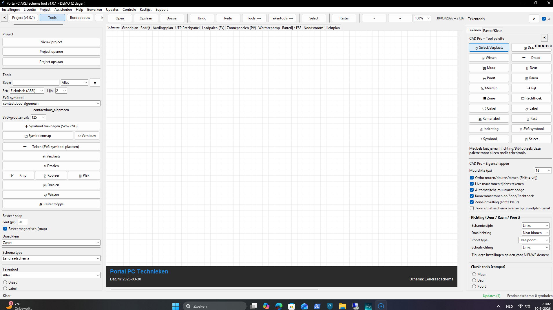Open File Explorer from the taskbar

[x=342, y=306]
